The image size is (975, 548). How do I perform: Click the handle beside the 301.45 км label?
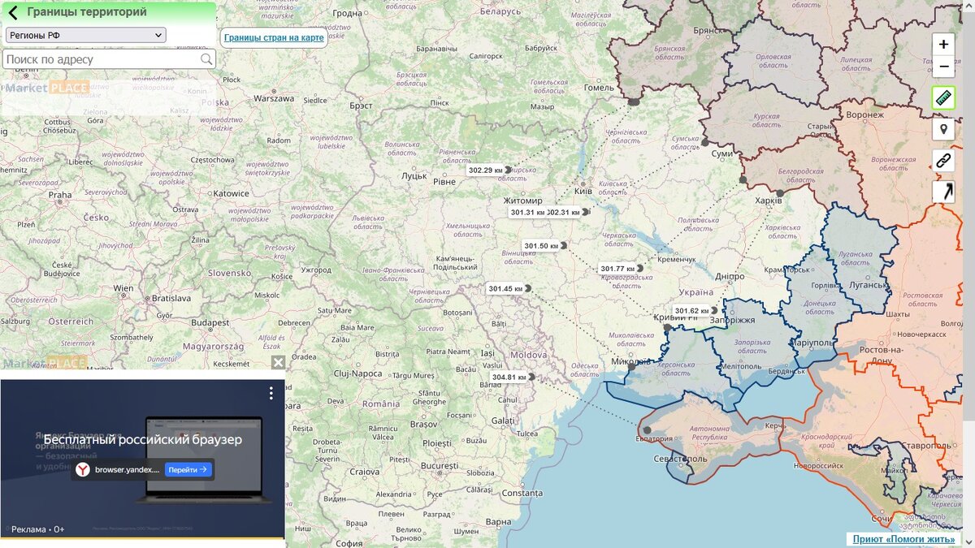(x=528, y=288)
